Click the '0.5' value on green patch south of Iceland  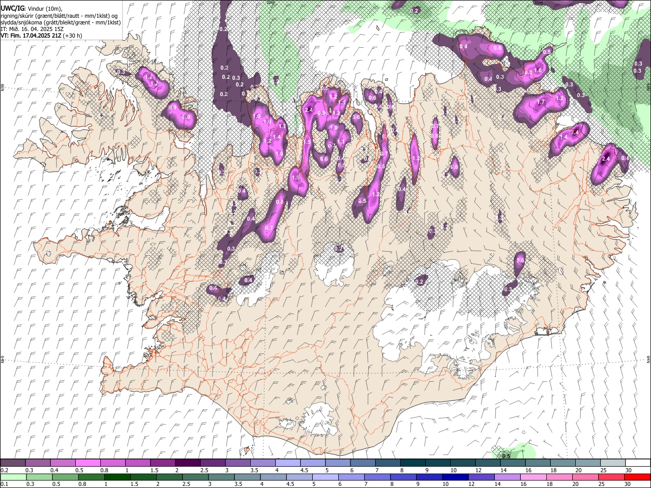506,456
